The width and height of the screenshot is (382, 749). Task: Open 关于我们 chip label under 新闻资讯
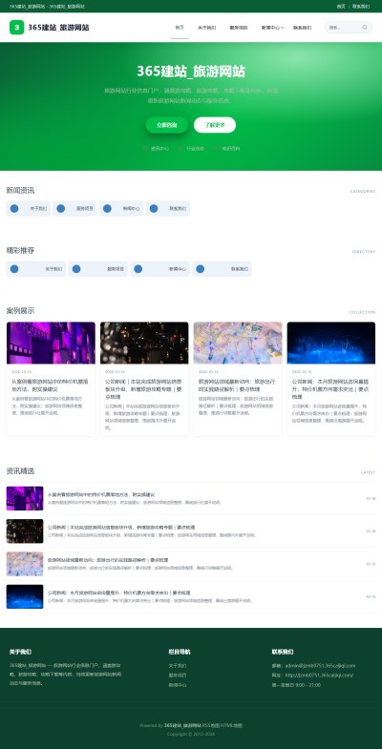pos(38,209)
